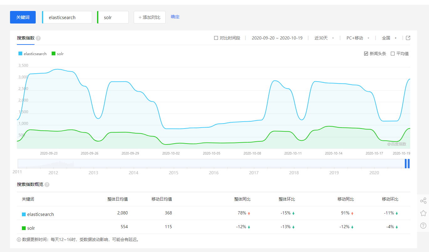The image size is (429, 252).
Task: Click the blue 关键词 button
Action: pyautogui.click(x=23, y=17)
